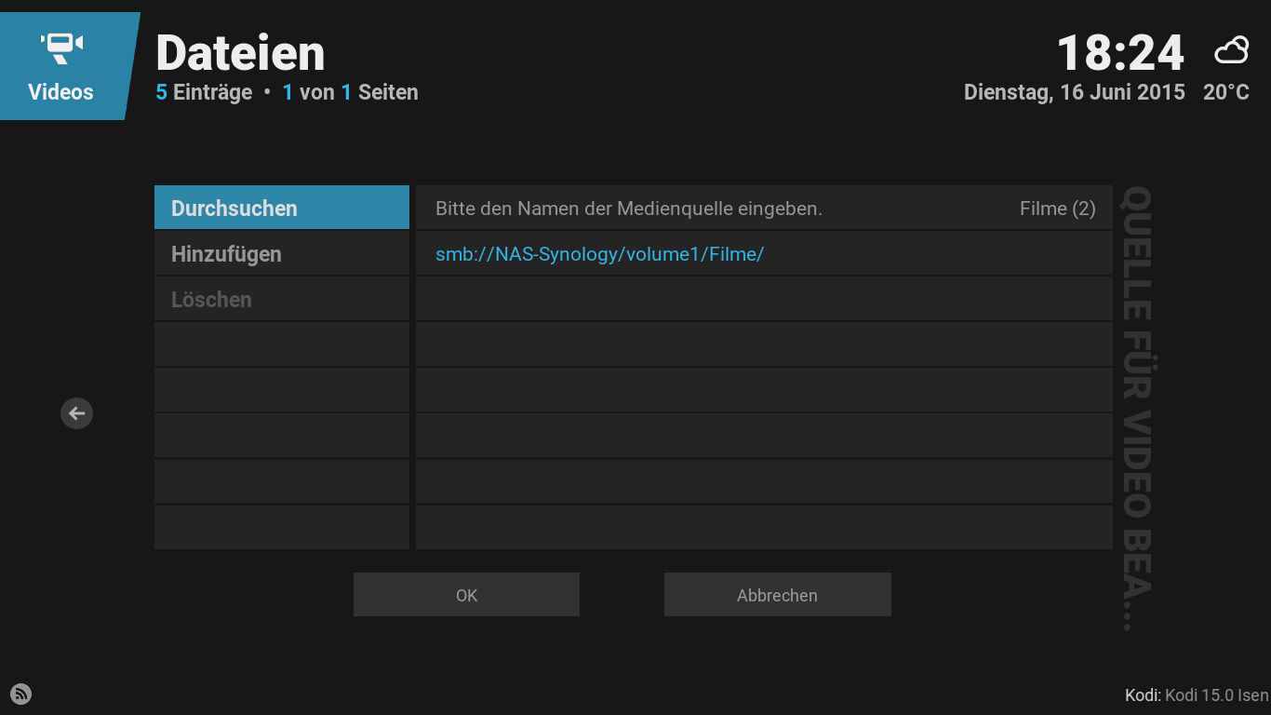Click the date Dienstag, 16 Juni 2015
This screenshot has height=715, width=1271.
(1075, 92)
